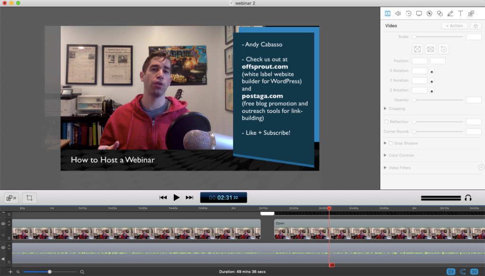Image resolution: width=485 pixels, height=276 pixels.
Task: Click the first Position field
Action: pyautogui.click(x=420, y=61)
